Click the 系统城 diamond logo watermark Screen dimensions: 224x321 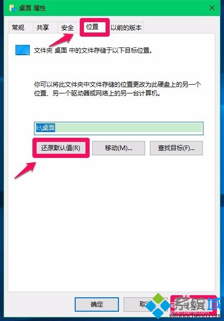[158, 306]
